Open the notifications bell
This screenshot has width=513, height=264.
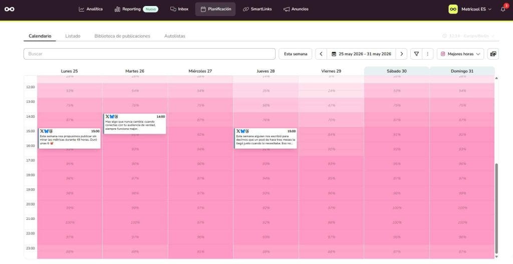503,9
